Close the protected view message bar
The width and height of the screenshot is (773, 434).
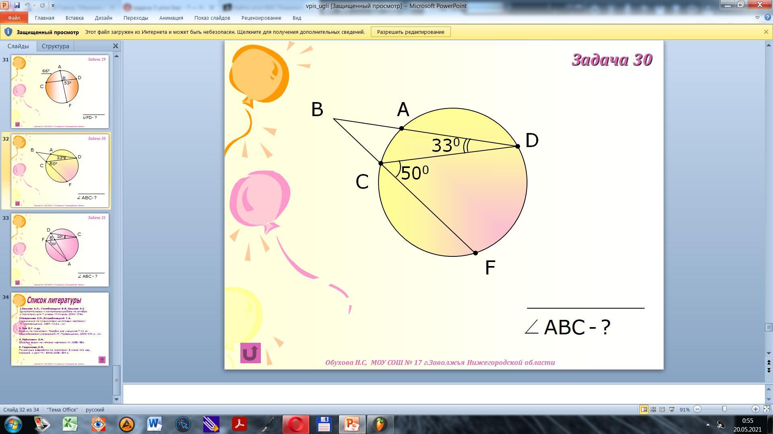tap(766, 32)
